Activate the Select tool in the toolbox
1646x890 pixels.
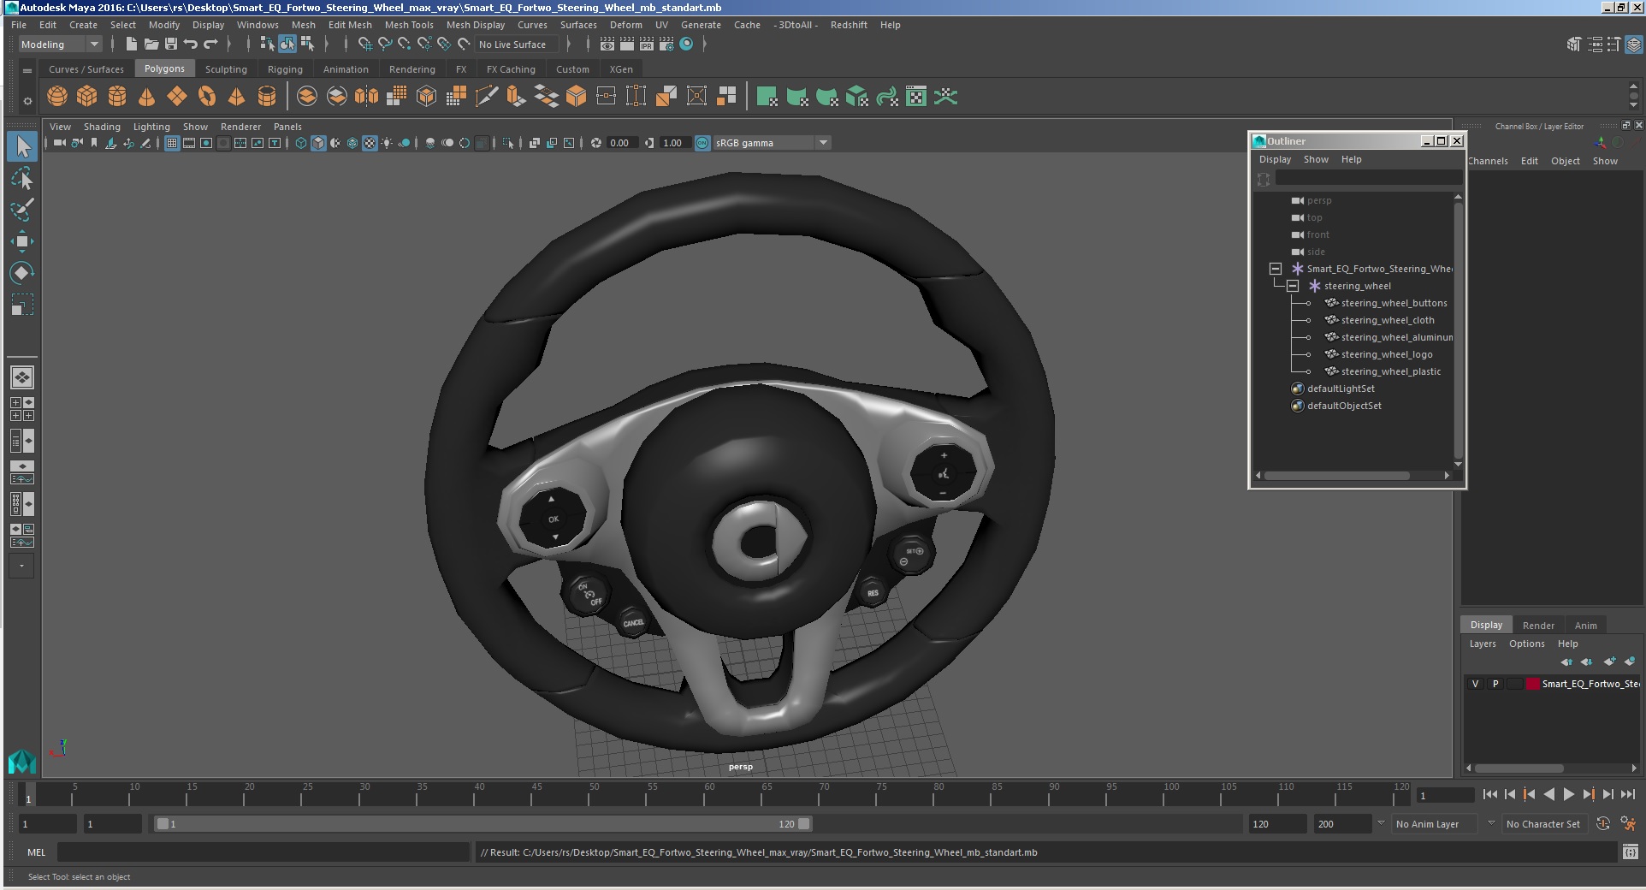point(22,147)
